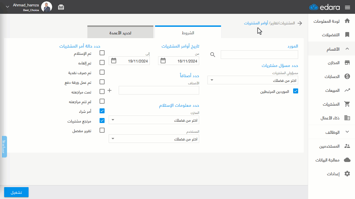The width and height of the screenshot is (355, 199).
Task: Click the المستخدمين people icon
Action: (347, 146)
